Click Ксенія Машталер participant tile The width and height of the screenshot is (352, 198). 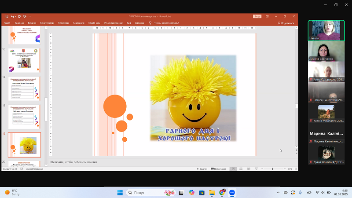pyautogui.click(x=326, y=113)
